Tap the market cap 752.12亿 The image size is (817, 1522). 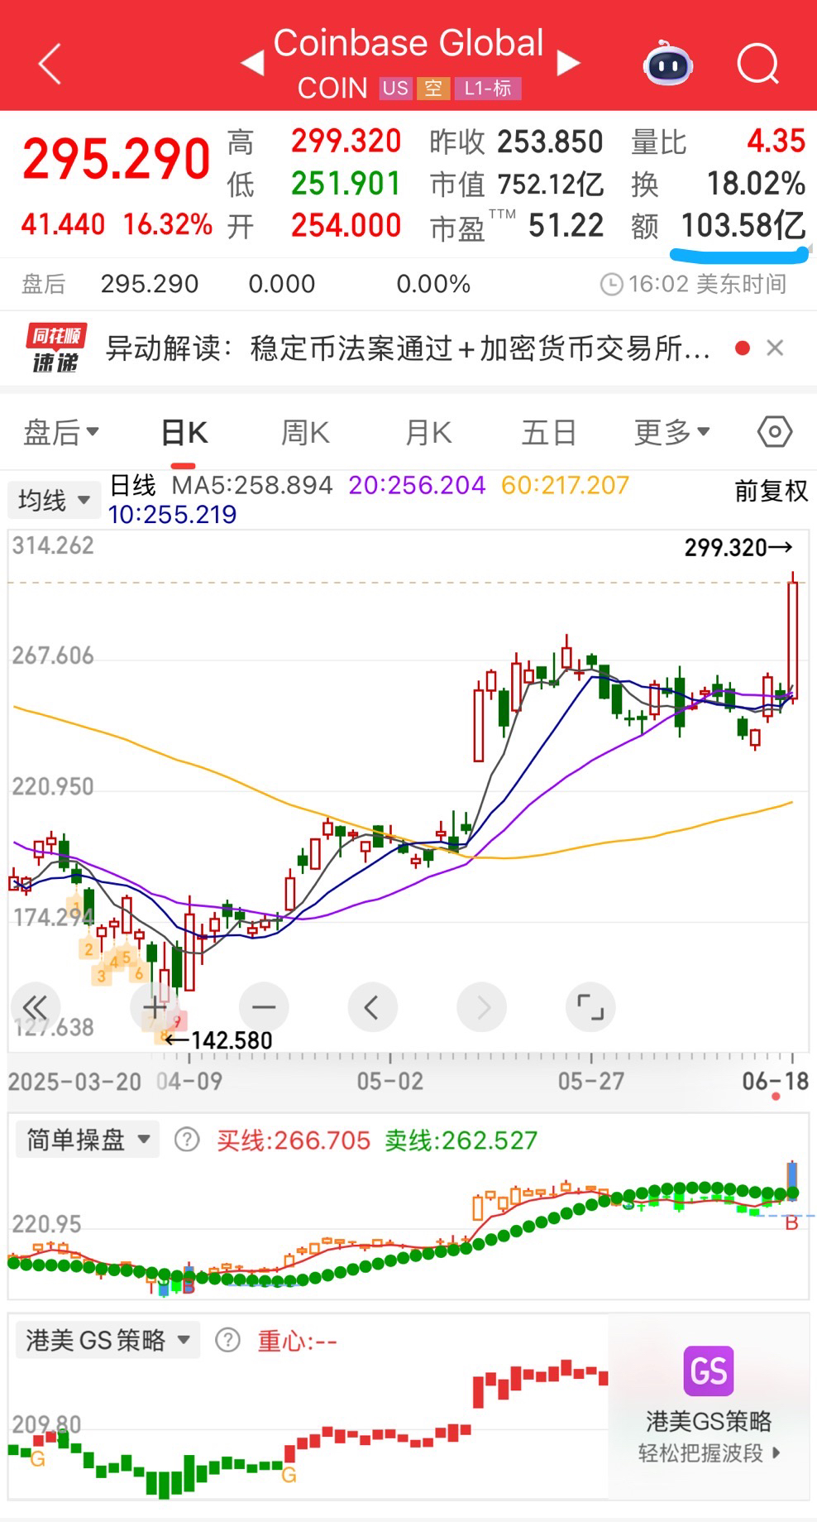point(551,184)
